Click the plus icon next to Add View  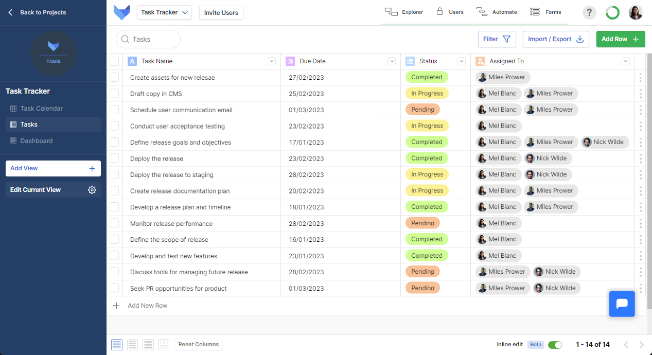tap(92, 168)
